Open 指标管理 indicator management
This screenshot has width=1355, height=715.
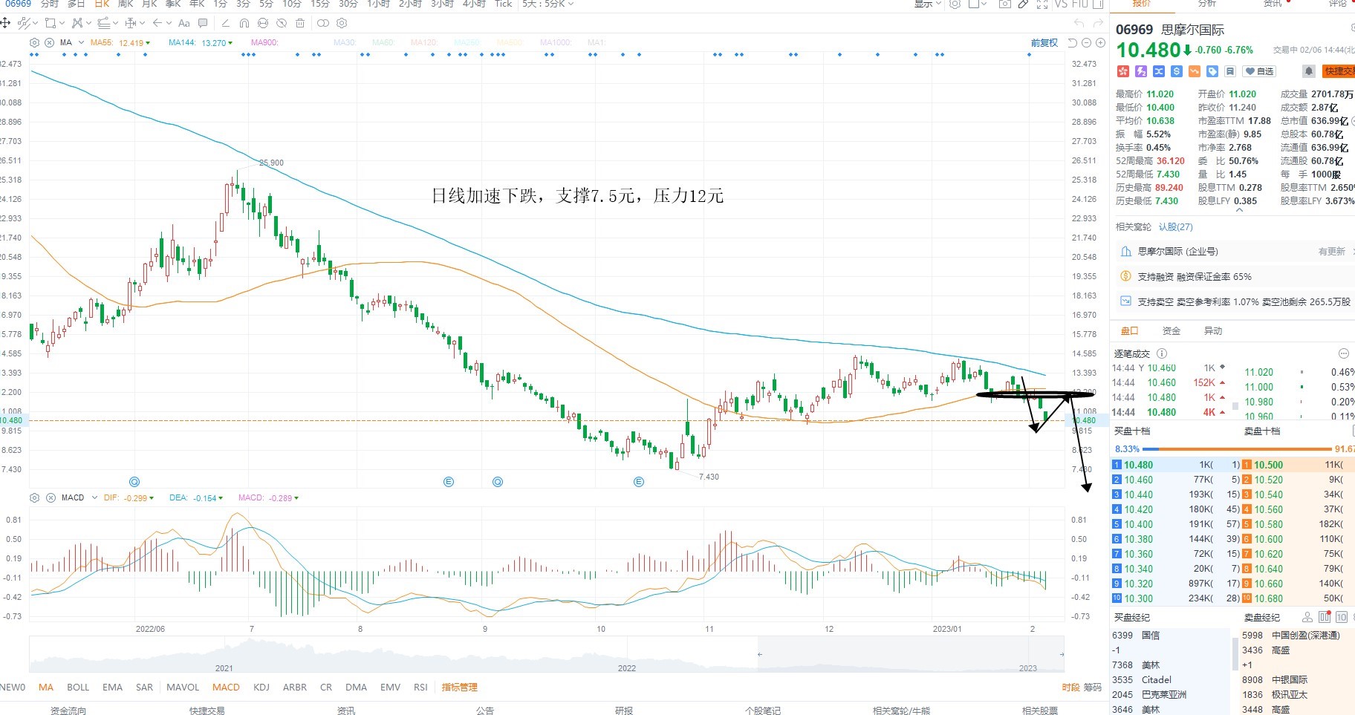(x=459, y=688)
